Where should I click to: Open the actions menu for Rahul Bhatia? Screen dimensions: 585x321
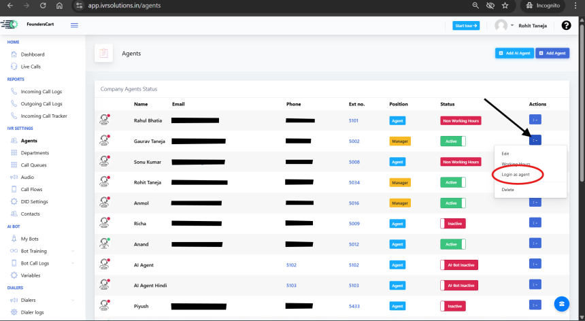[x=535, y=120]
